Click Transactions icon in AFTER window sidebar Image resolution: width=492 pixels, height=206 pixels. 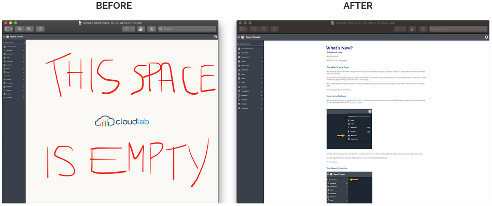[239, 91]
